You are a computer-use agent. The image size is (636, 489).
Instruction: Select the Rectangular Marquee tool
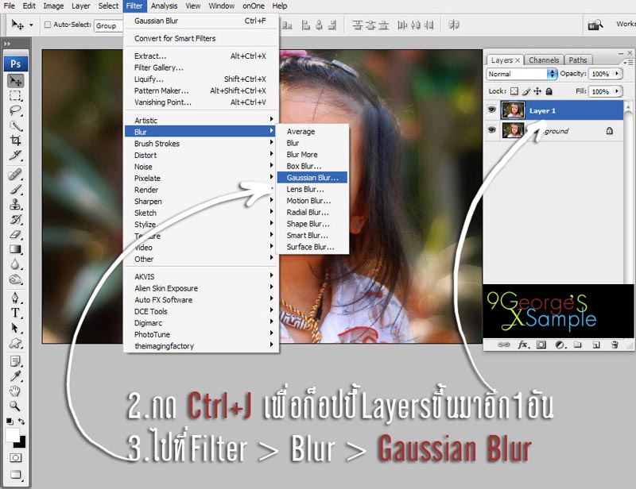(x=15, y=96)
